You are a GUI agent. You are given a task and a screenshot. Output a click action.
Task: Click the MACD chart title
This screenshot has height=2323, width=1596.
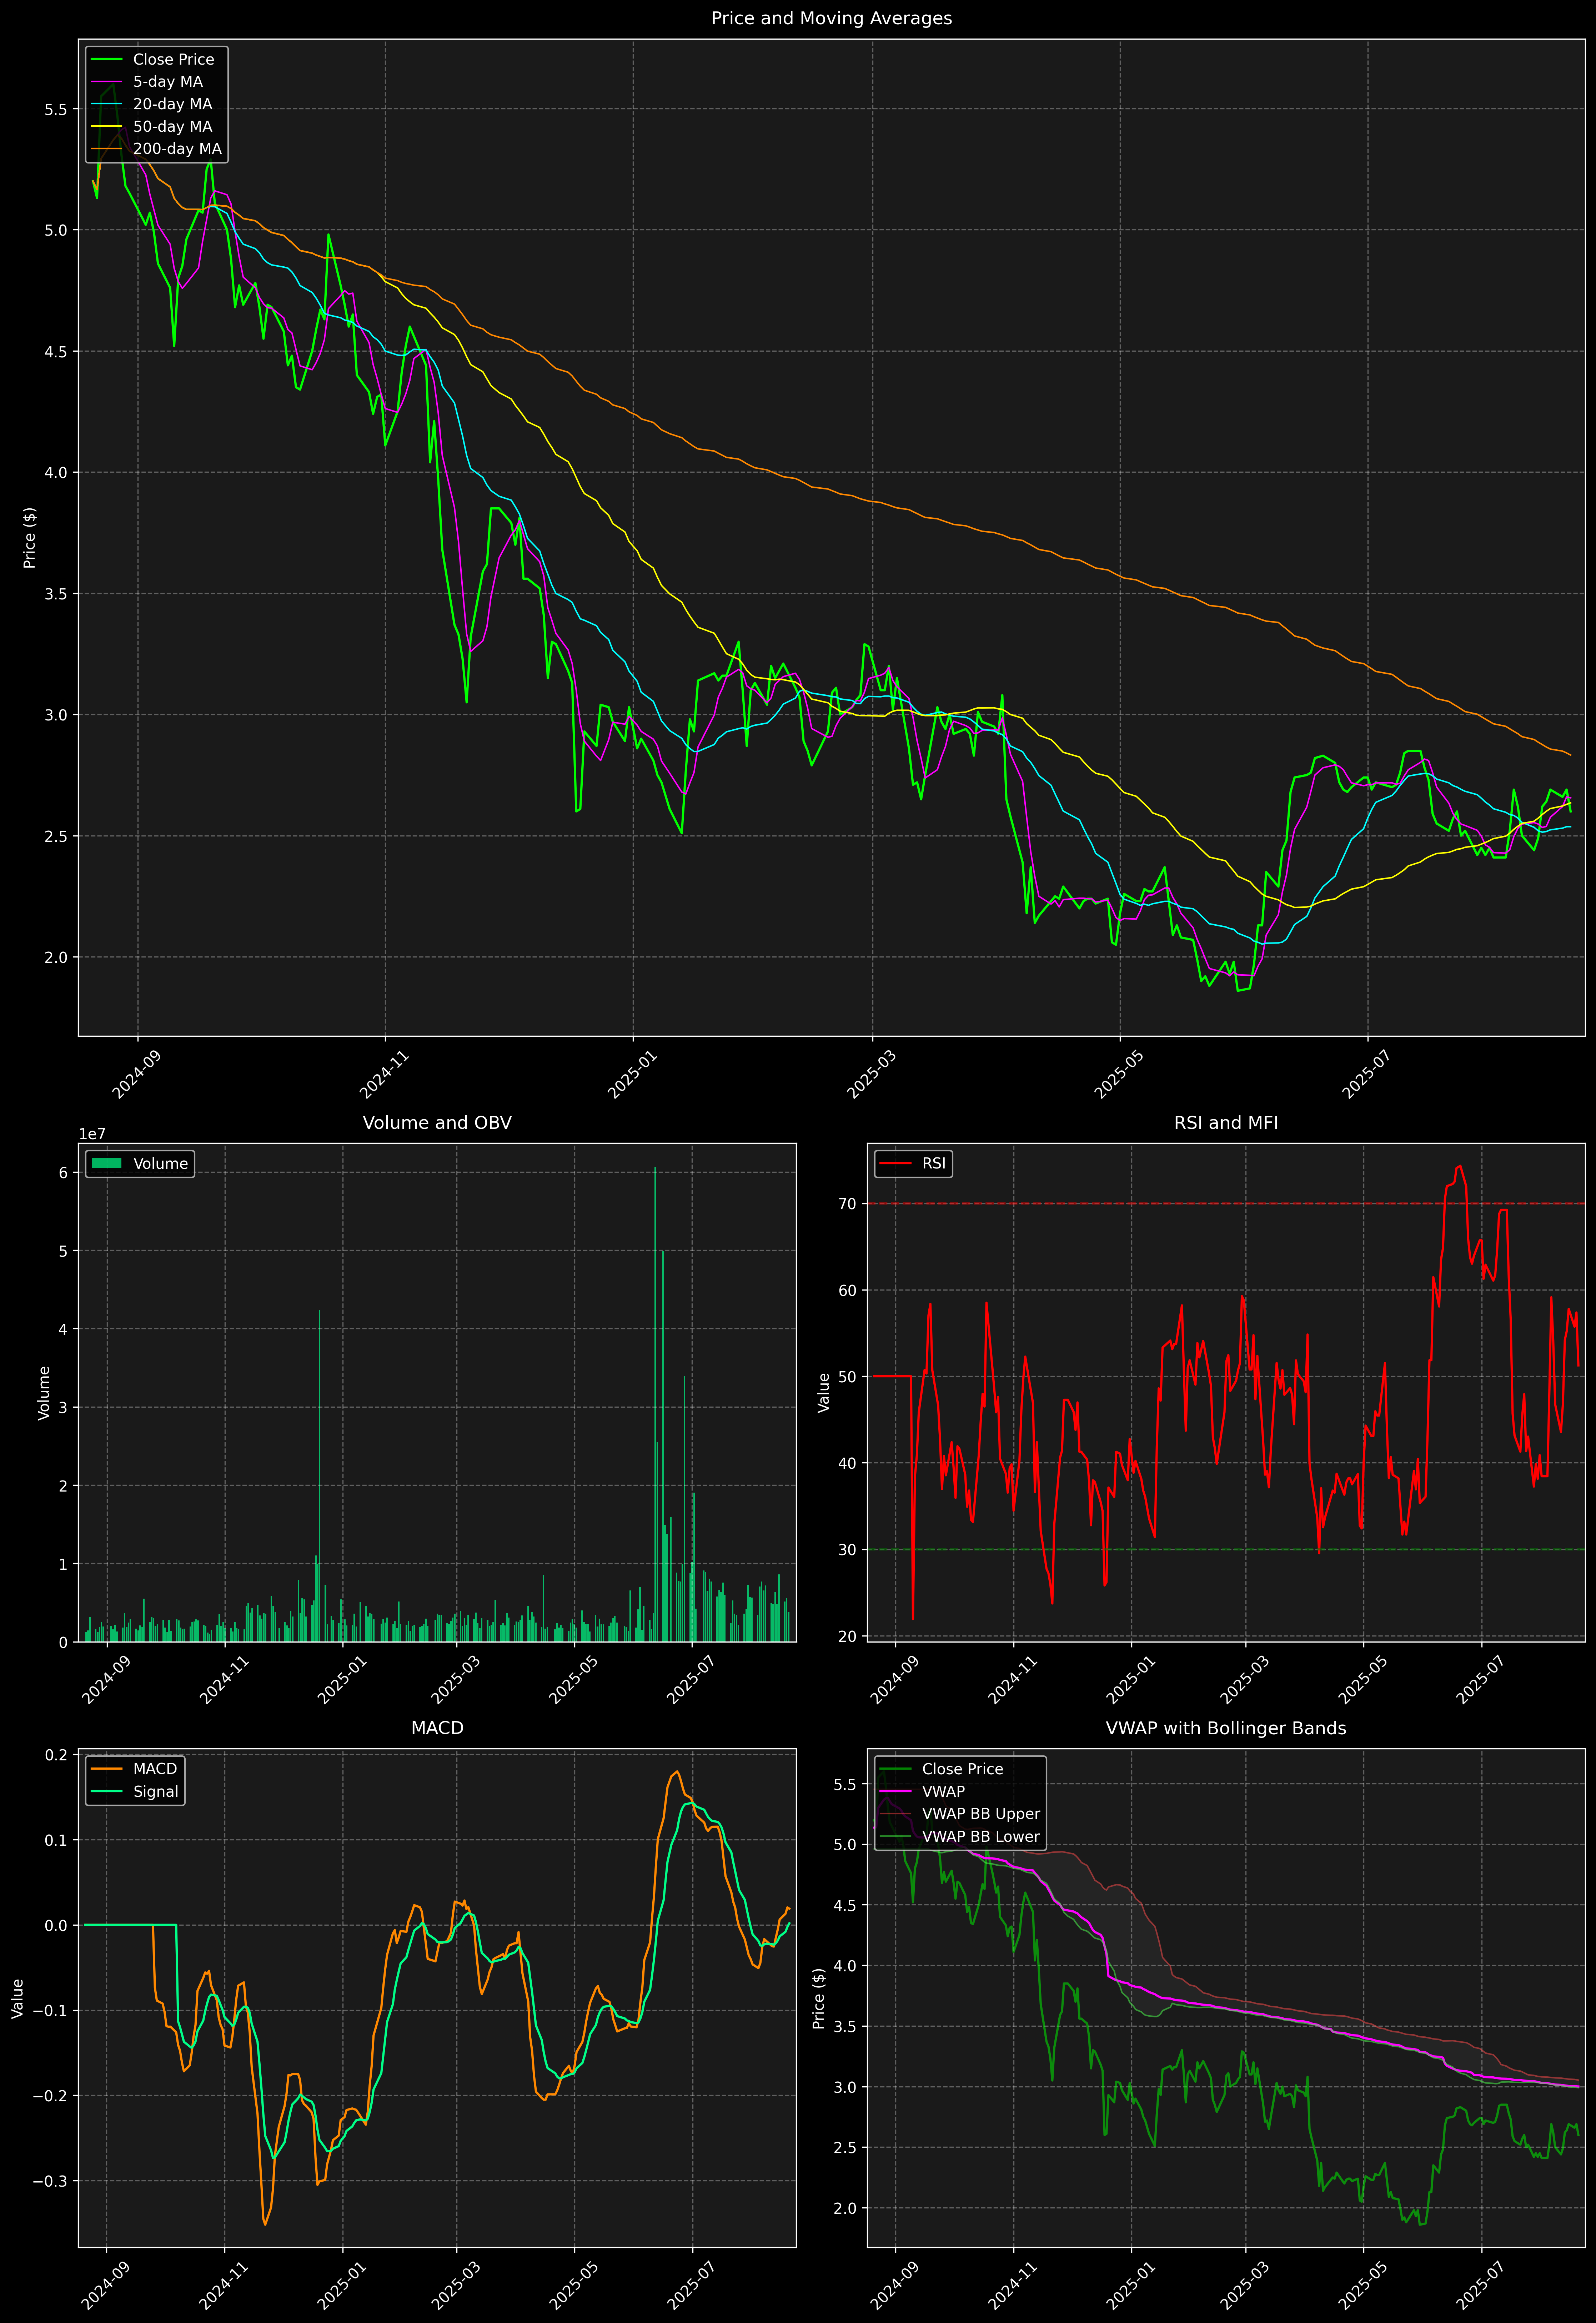point(437,1728)
